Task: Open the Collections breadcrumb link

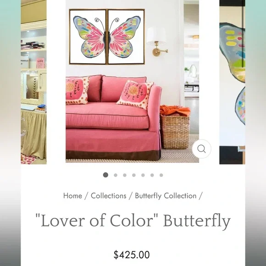Action: click(x=109, y=196)
